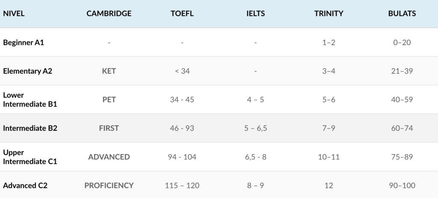This screenshot has height=198, width=438.
Task: Select the TOEFL column header
Action: [182, 14]
